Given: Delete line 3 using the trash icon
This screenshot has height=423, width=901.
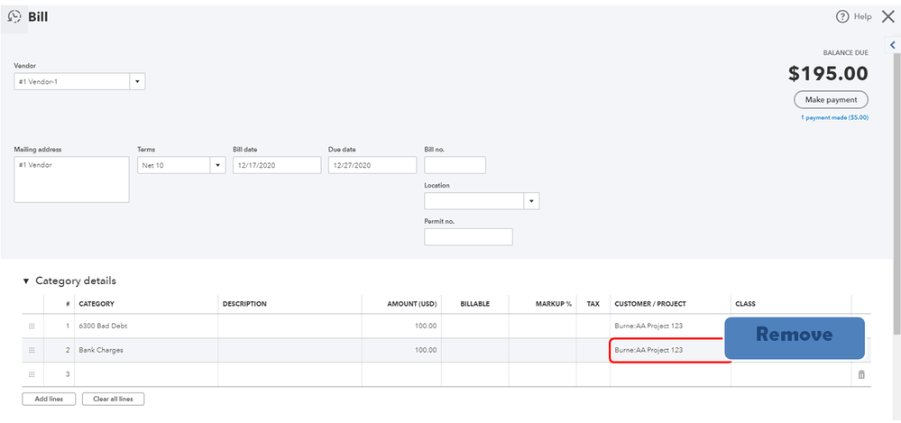Looking at the screenshot, I should tap(861, 374).
